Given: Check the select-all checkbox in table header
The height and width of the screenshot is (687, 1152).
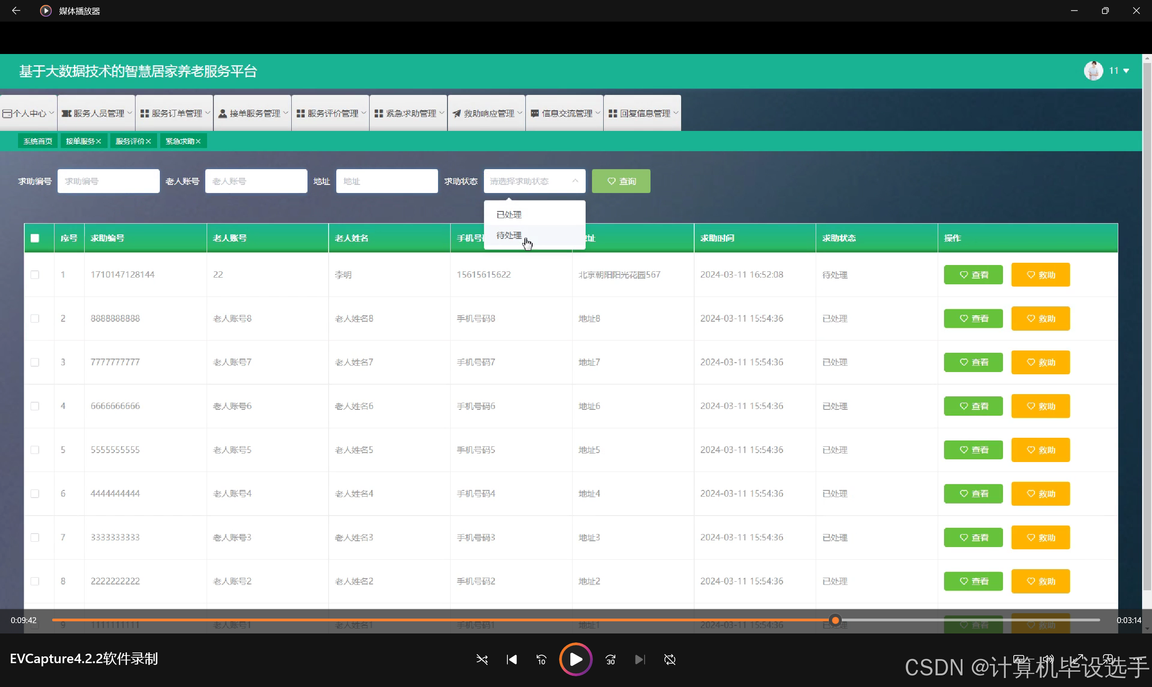Looking at the screenshot, I should pyautogui.click(x=35, y=238).
